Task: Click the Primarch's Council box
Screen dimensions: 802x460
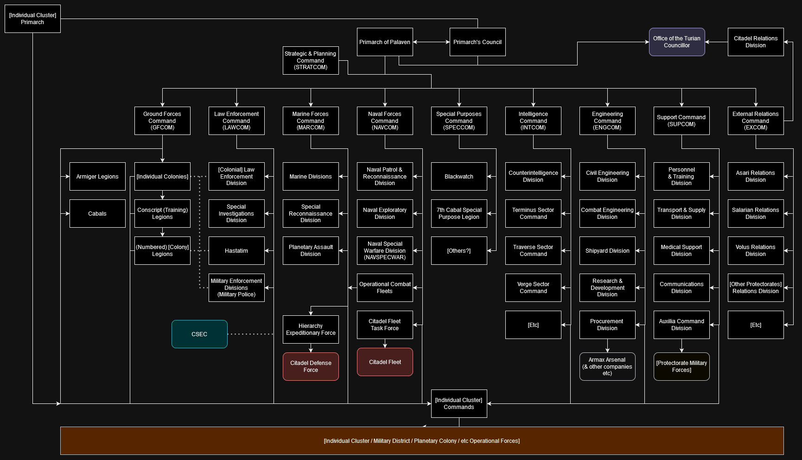Action: 477,42
